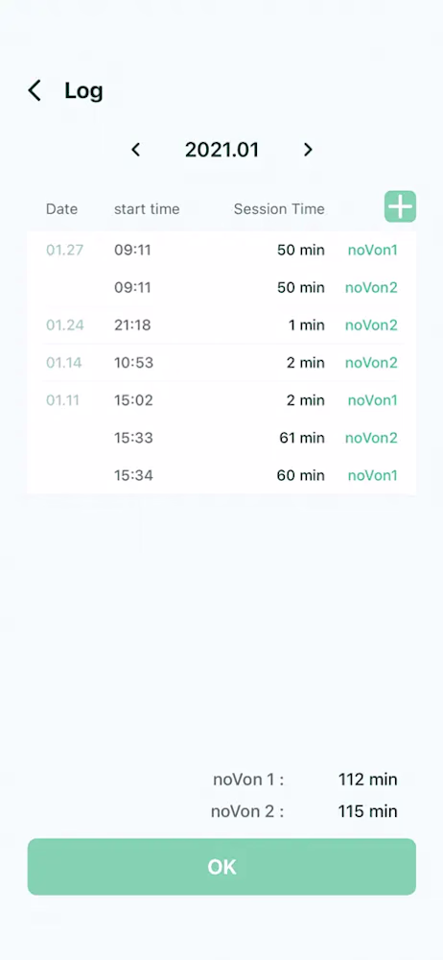The image size is (443, 960).
Task: Advance to next month with right chevron
Action: (x=308, y=150)
